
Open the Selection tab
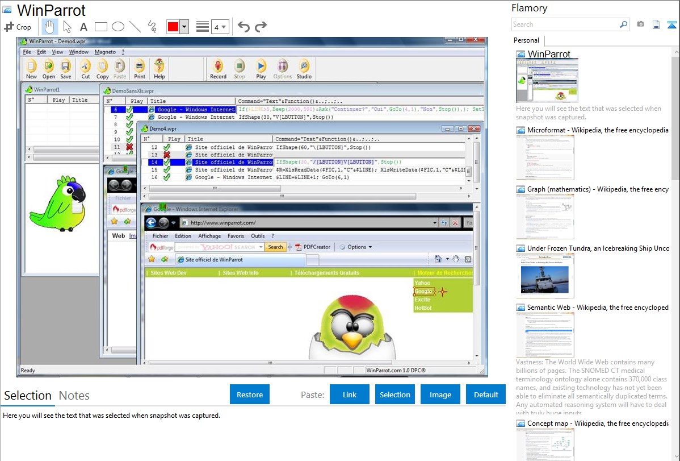point(28,396)
